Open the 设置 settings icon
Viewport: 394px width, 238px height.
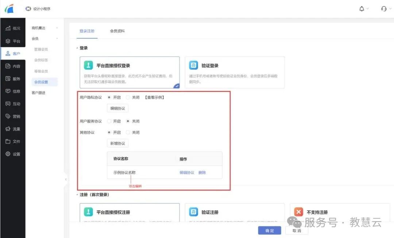click(x=8, y=154)
